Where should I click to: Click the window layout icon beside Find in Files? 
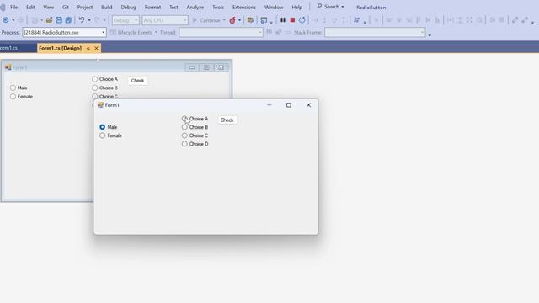coord(264,20)
